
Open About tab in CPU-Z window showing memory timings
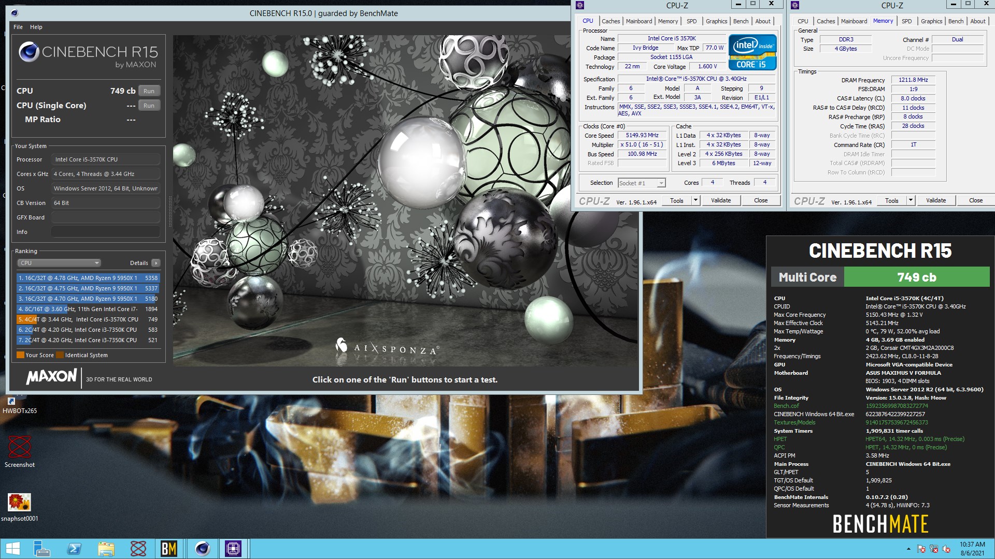(977, 21)
